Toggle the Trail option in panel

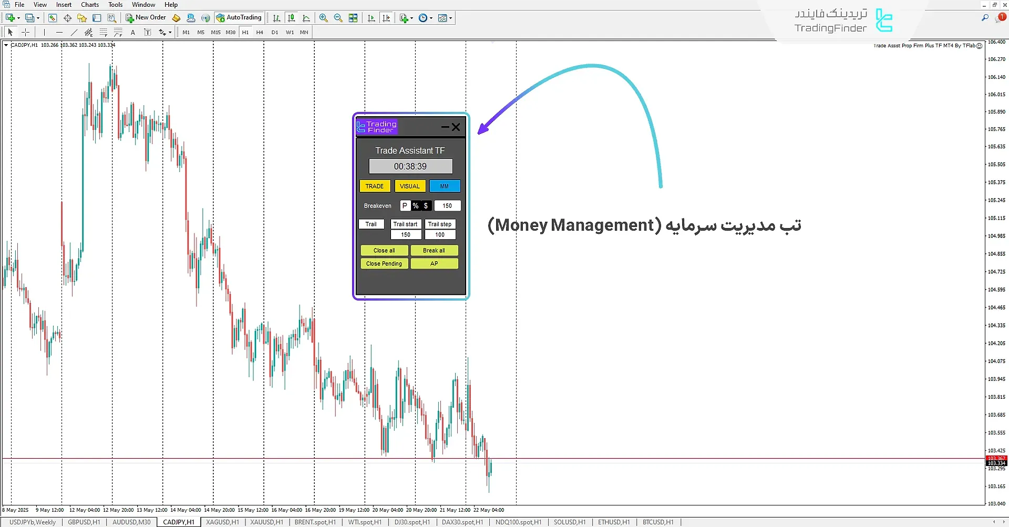coord(371,224)
